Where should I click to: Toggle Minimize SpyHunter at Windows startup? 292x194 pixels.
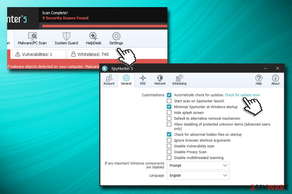(x=169, y=107)
